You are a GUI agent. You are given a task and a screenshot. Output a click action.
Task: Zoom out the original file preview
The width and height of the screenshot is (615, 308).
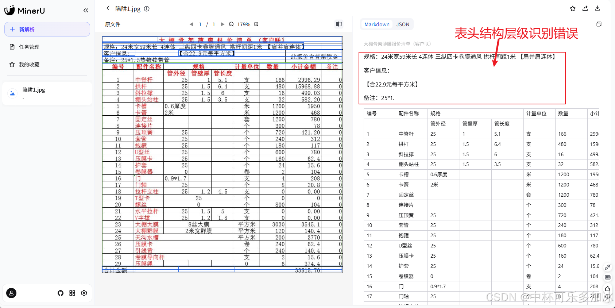pos(231,24)
